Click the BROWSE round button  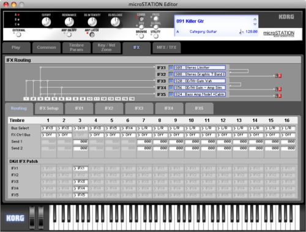[x=141, y=36]
